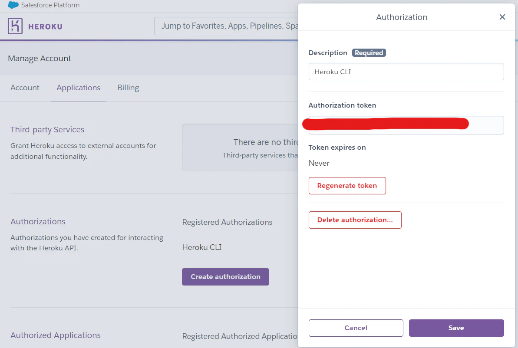Close the Authorization panel with the X

coord(502,17)
